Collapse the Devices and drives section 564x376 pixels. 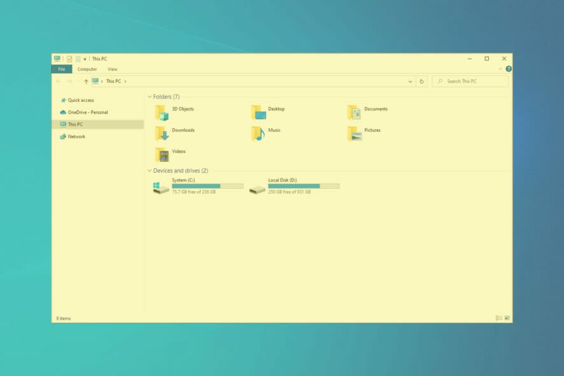[150, 170]
